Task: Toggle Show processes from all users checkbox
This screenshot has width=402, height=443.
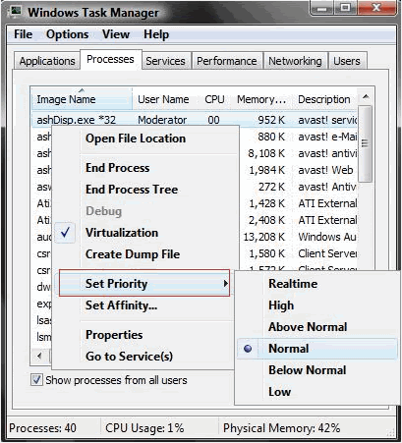Action: point(36,380)
